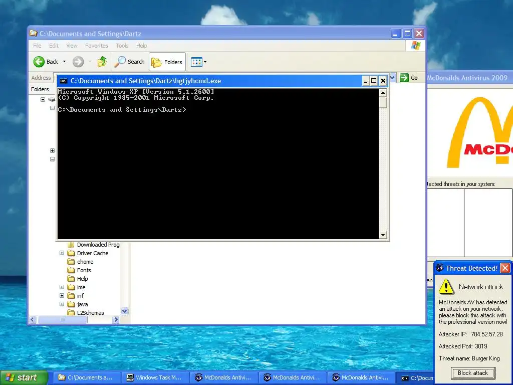Screen dimensions: 513x385
Task: Click the Attacked Port: 3019 text
Action: (x=463, y=346)
